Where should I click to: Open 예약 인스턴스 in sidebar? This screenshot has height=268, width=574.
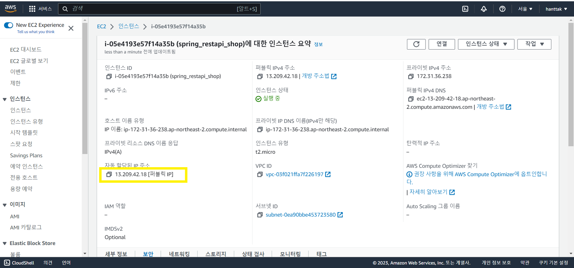coord(26,166)
